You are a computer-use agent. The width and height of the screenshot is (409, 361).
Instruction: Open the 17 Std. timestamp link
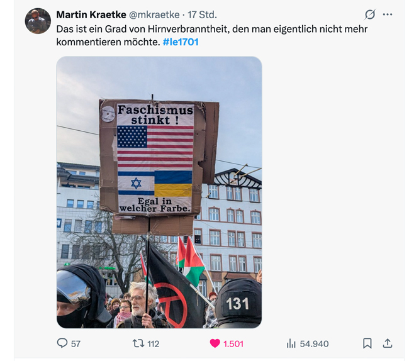click(x=202, y=15)
